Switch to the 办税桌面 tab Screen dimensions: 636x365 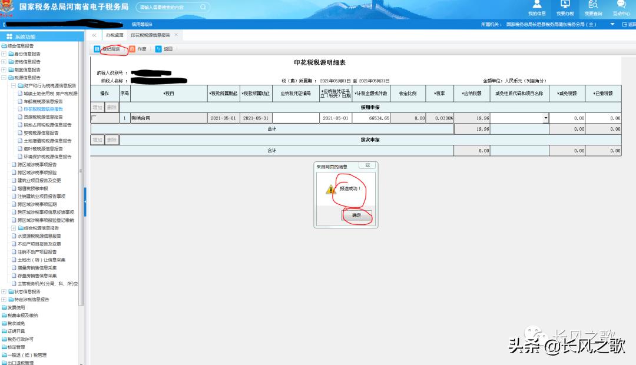coord(114,35)
